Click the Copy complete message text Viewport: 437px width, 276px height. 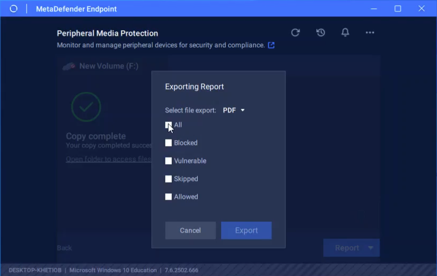click(96, 136)
